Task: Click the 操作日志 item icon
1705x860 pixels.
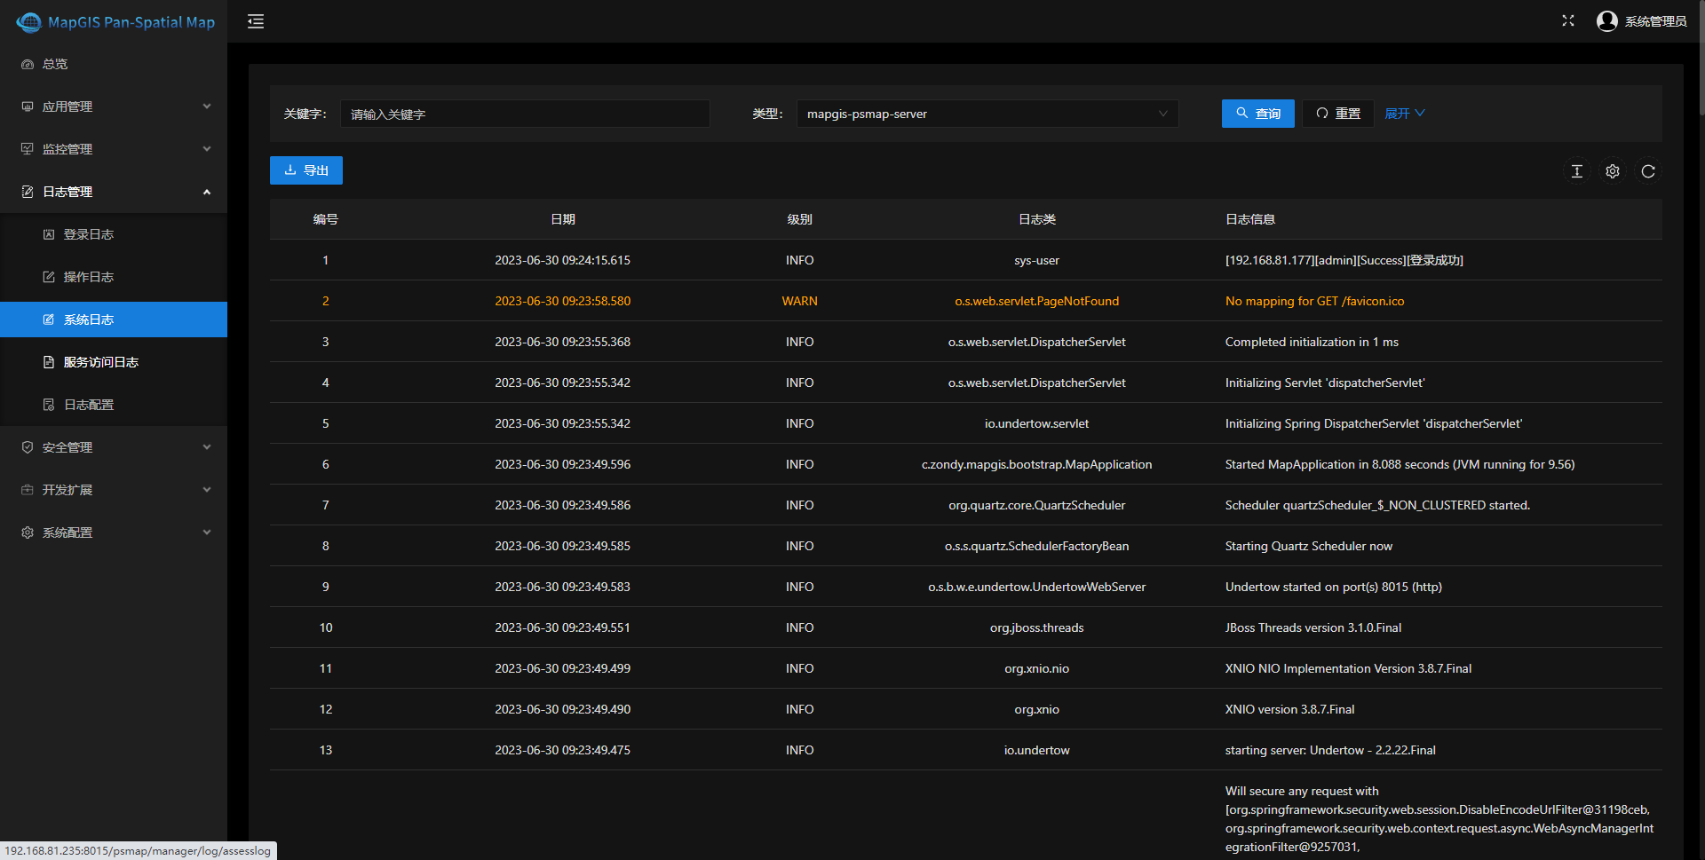Action: coord(49,277)
